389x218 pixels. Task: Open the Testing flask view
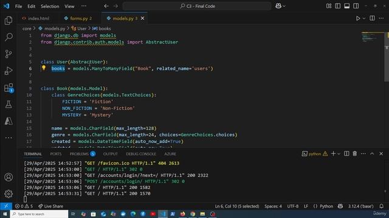pos(9,104)
